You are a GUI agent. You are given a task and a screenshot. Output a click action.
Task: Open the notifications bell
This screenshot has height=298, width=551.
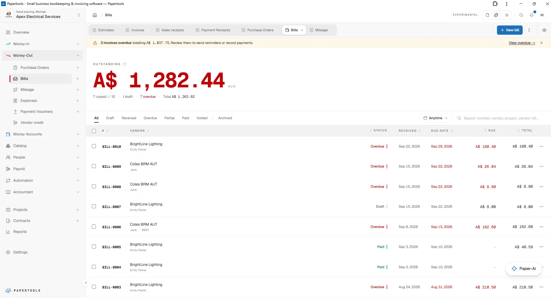pyautogui.click(x=532, y=15)
